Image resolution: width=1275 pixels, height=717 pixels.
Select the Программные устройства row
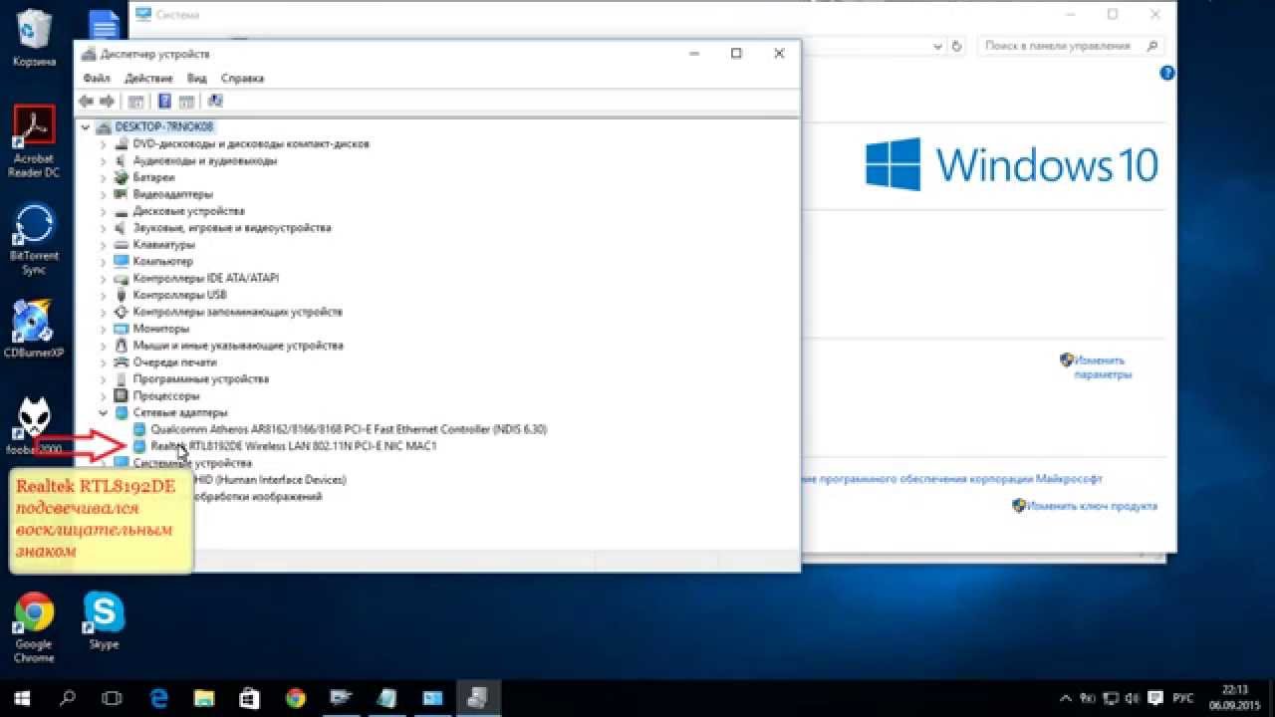[x=200, y=378]
